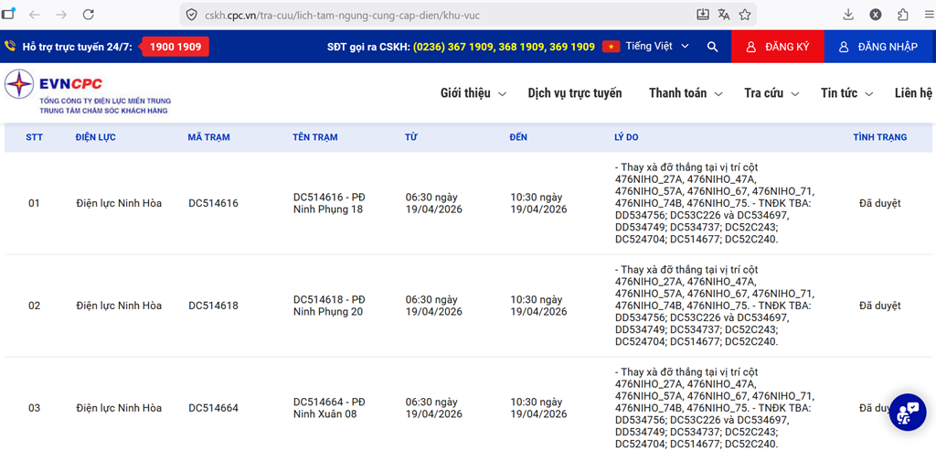Open the browser extensions puzzle icon
Viewport: 936px width, 451px height.
point(902,15)
